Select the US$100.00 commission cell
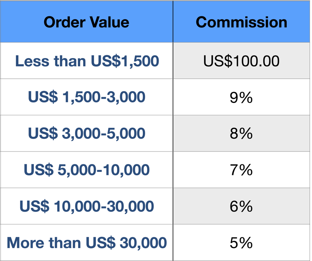 241,60
